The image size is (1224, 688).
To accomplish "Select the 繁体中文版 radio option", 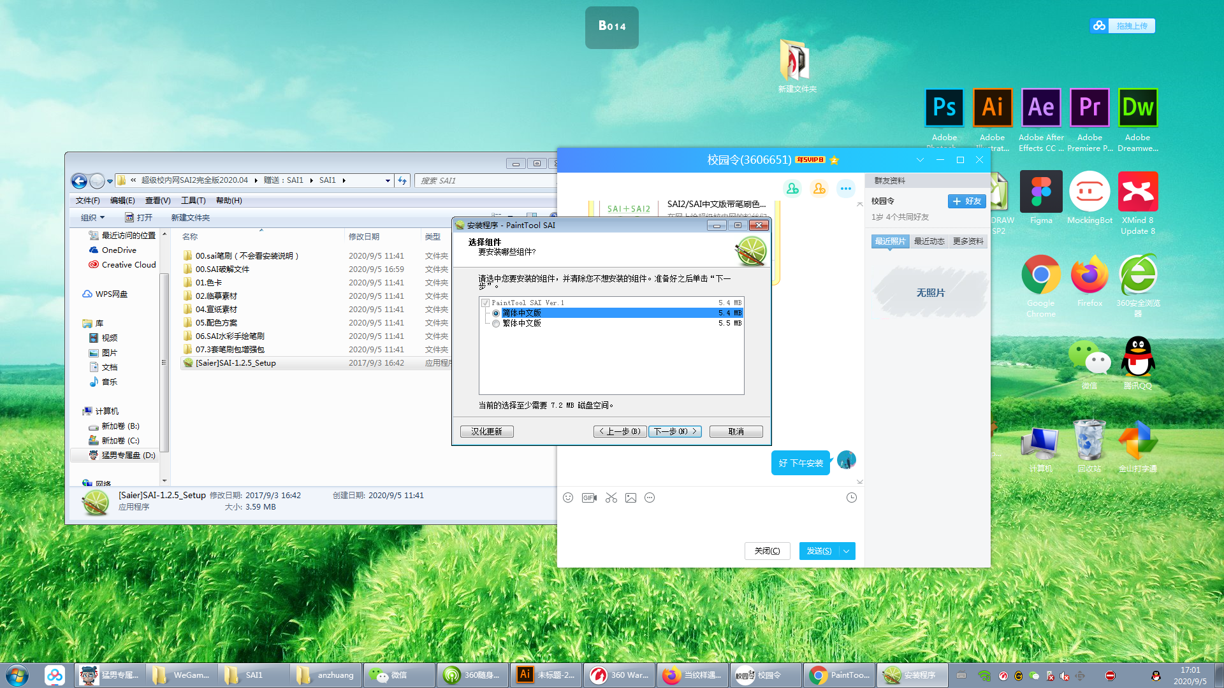I will 496,324.
